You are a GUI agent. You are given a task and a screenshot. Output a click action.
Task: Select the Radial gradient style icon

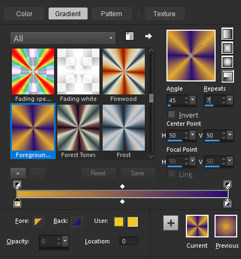point(227,76)
